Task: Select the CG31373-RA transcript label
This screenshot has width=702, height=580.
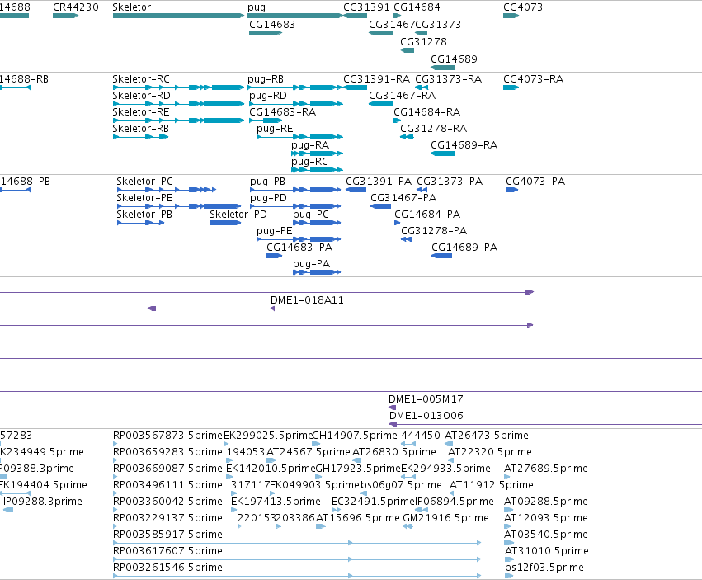Action: [x=449, y=79]
